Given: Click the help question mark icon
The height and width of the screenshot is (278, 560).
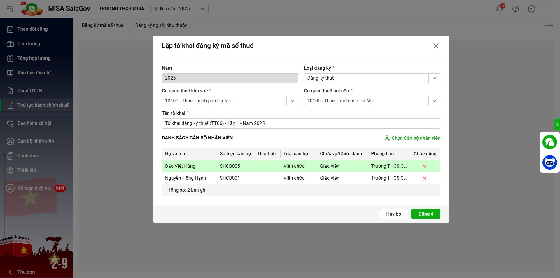Looking at the screenshot, I should click(515, 9).
